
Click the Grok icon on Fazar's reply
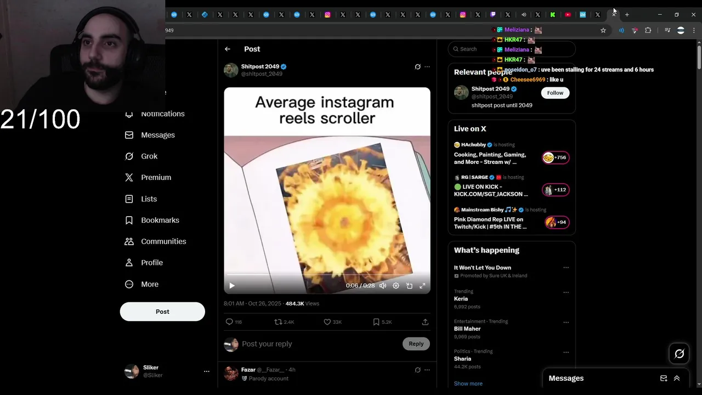point(417,370)
